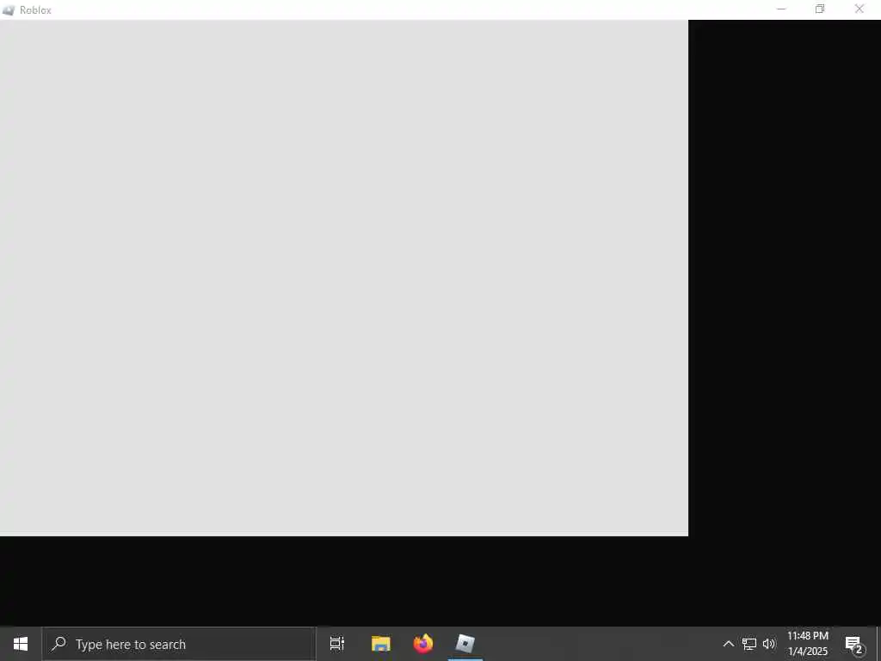Launch File Explorer from the taskbar

point(380,644)
